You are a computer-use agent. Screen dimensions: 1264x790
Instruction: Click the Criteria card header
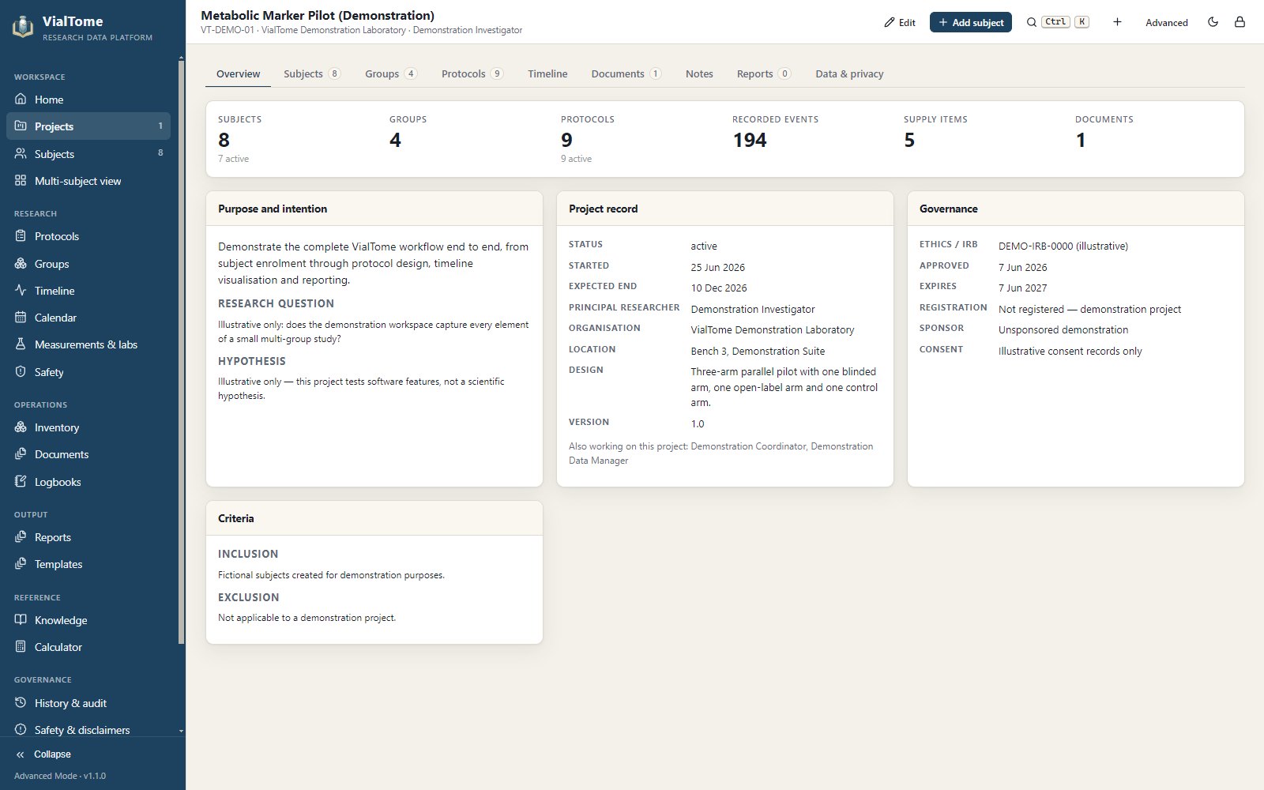pyautogui.click(x=374, y=518)
